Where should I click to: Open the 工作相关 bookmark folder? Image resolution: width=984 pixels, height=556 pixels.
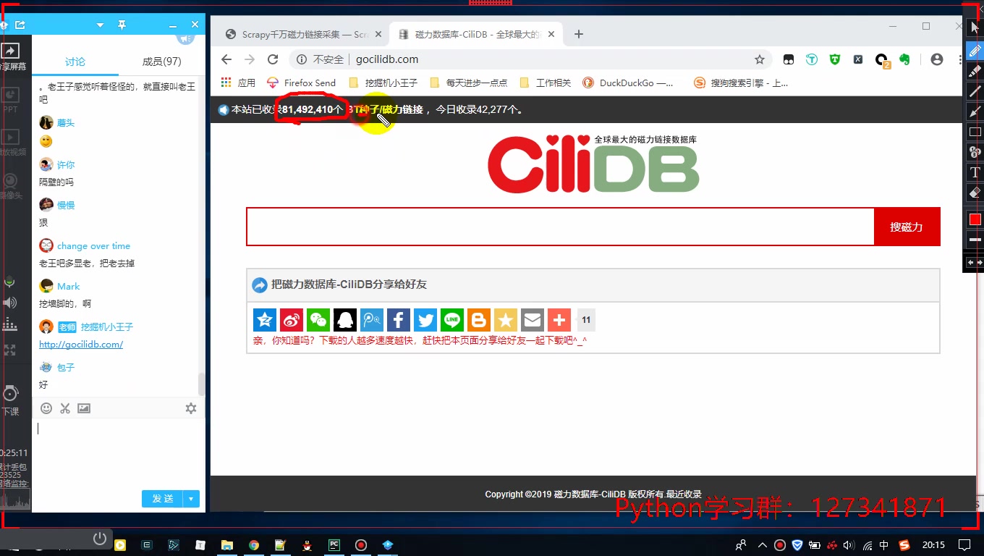point(546,83)
